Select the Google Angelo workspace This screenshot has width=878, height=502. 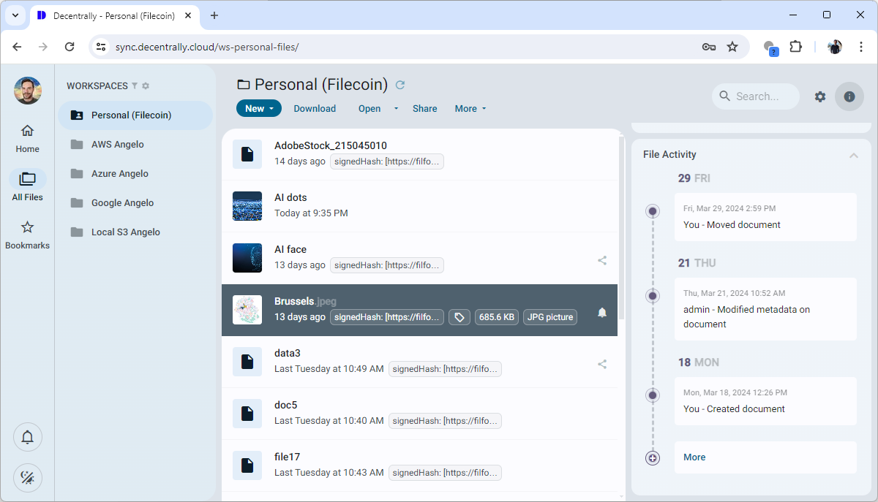122,203
